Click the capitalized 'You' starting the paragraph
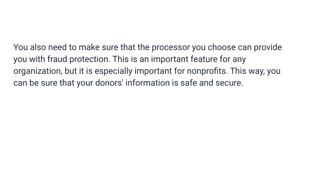This screenshot has height=174, width=309. (21, 47)
